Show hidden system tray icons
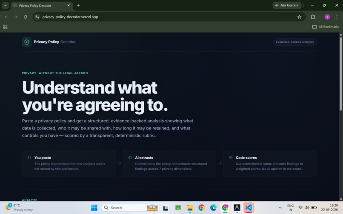 [x=280, y=208]
